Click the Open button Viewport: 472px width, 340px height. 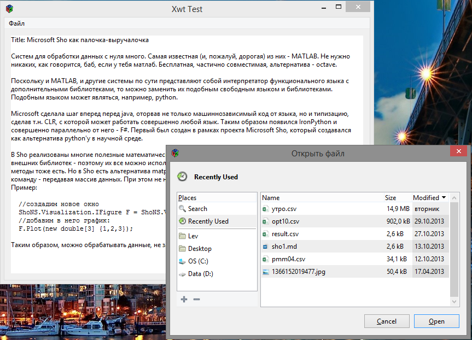pos(436,321)
